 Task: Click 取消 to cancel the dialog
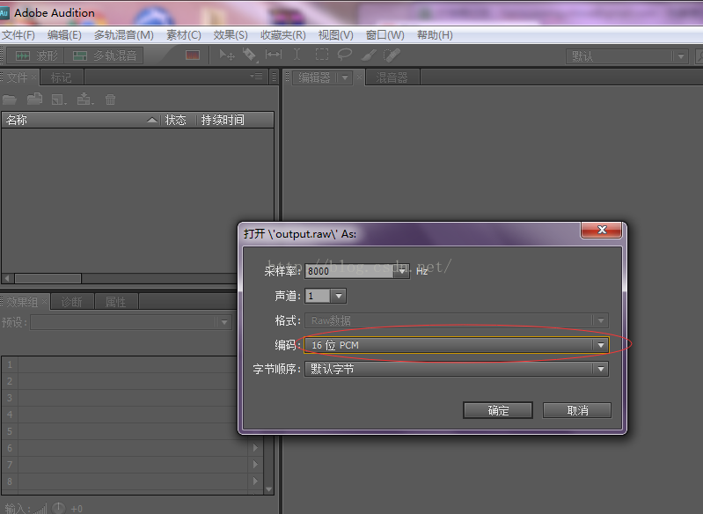click(x=577, y=410)
